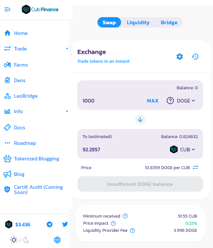Switch to light mode sun
213x248 pixels.
[14, 240]
